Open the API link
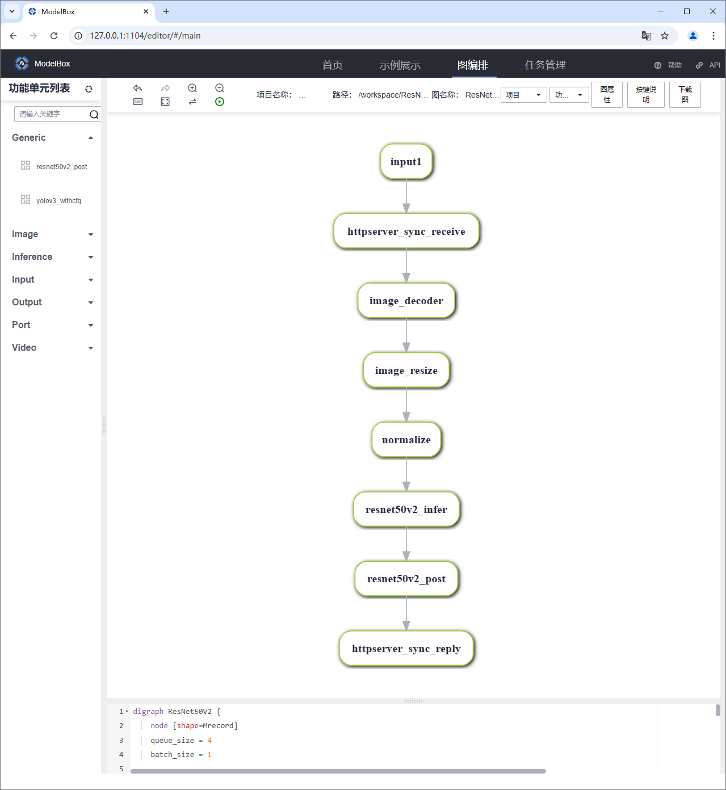 click(708, 65)
